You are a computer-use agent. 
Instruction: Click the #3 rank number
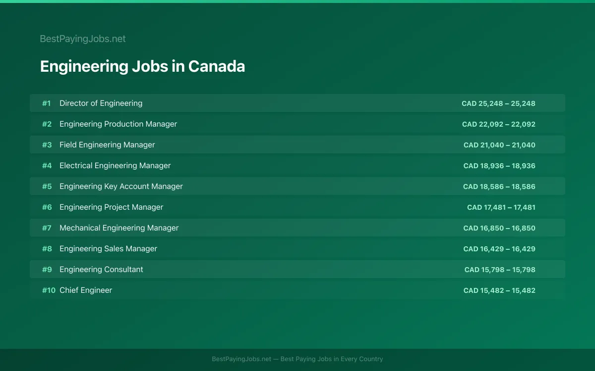click(x=47, y=145)
